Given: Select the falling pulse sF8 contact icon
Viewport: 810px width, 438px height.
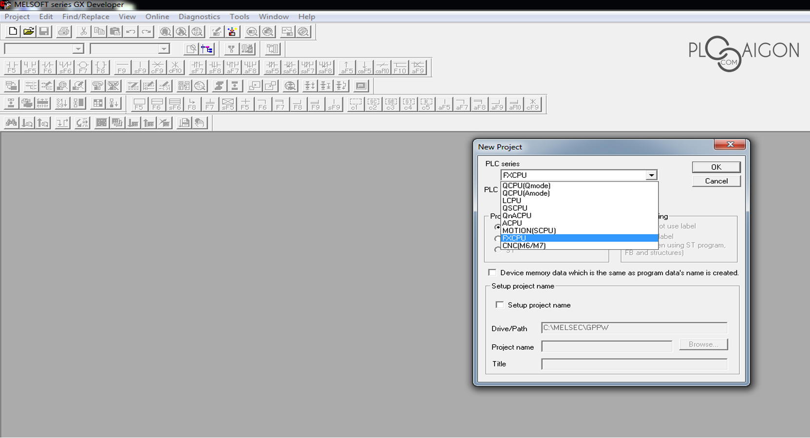Looking at the screenshot, I should 215,67.
